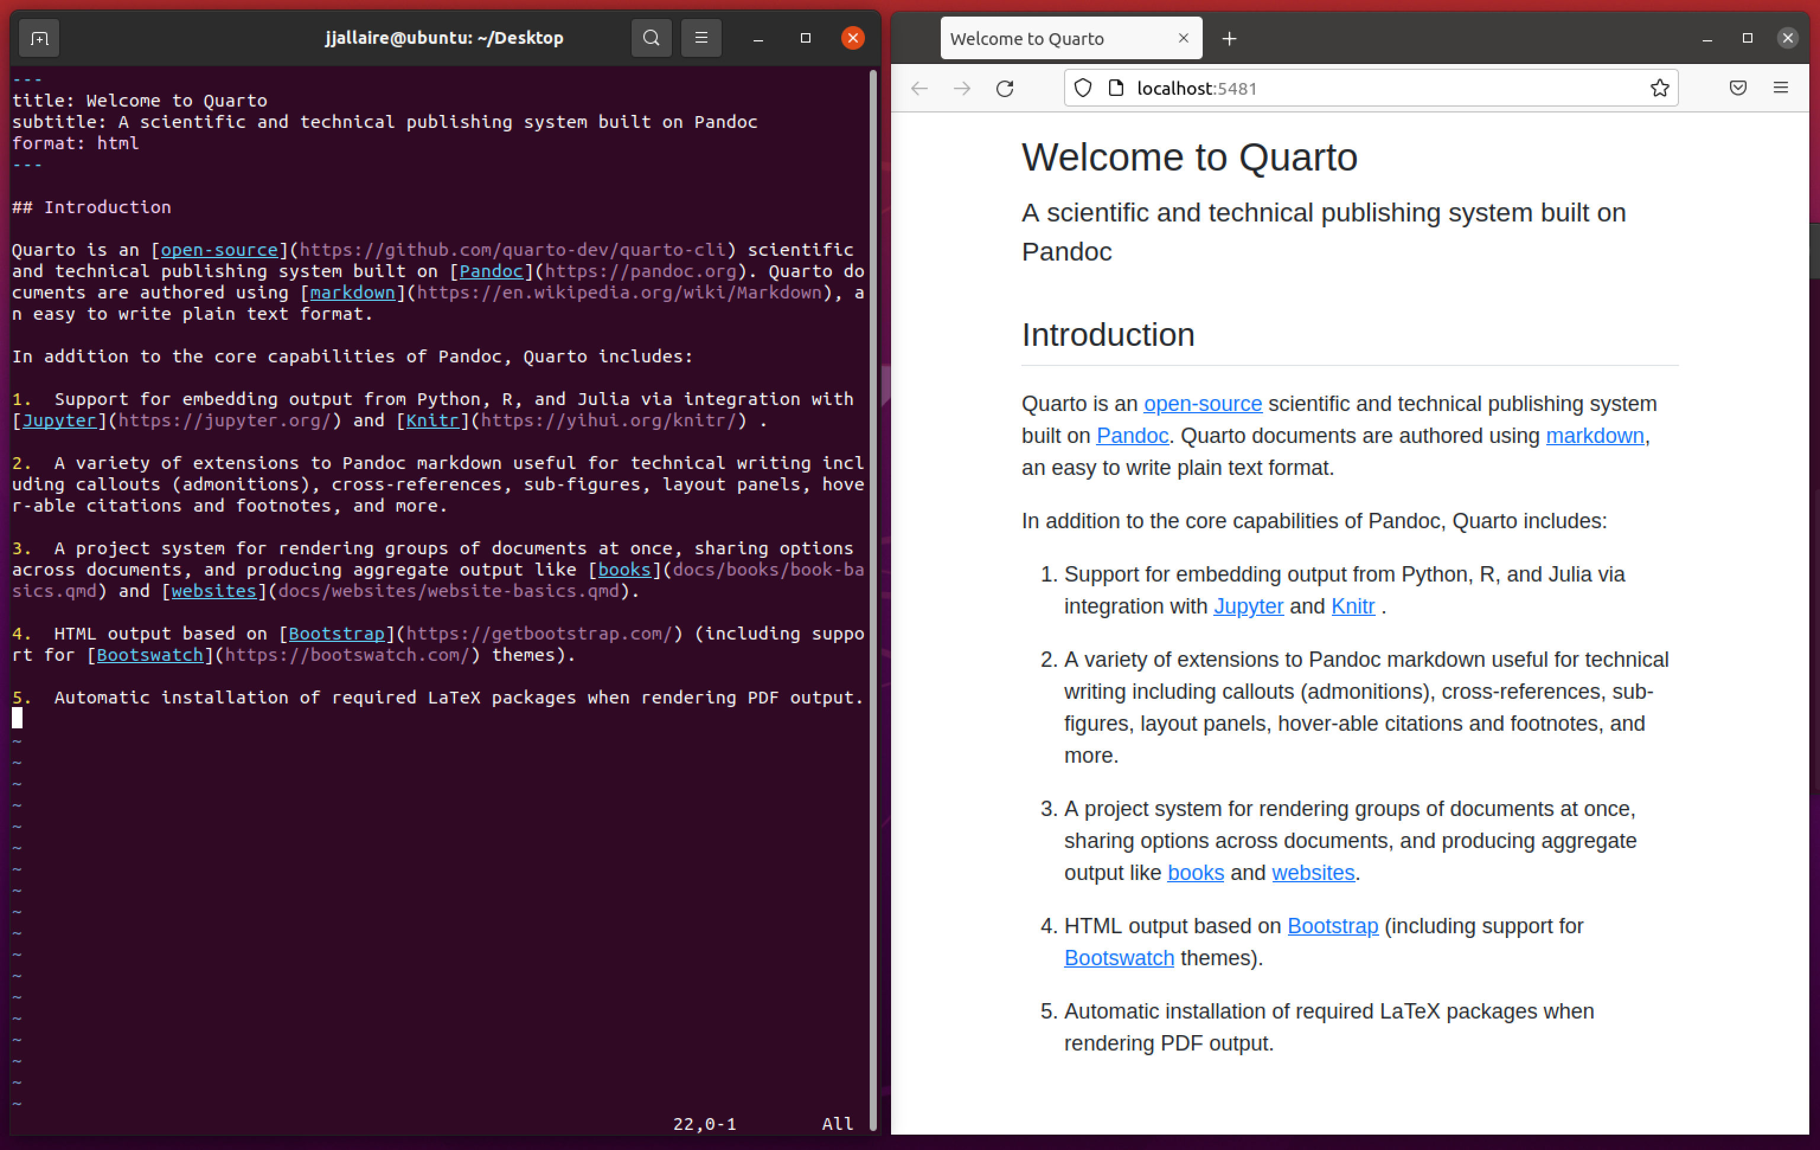Navigate back in the browser
Image resolution: width=1820 pixels, height=1150 pixels.
click(919, 88)
